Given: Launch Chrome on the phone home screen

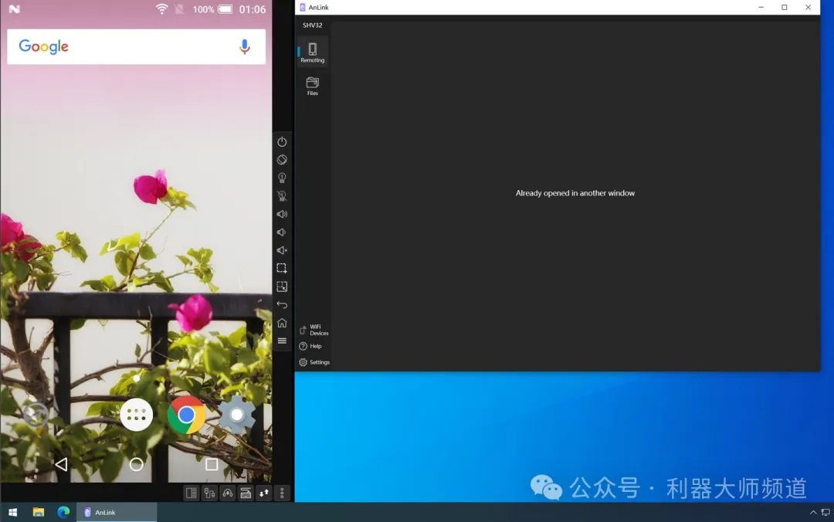Looking at the screenshot, I should click(186, 415).
